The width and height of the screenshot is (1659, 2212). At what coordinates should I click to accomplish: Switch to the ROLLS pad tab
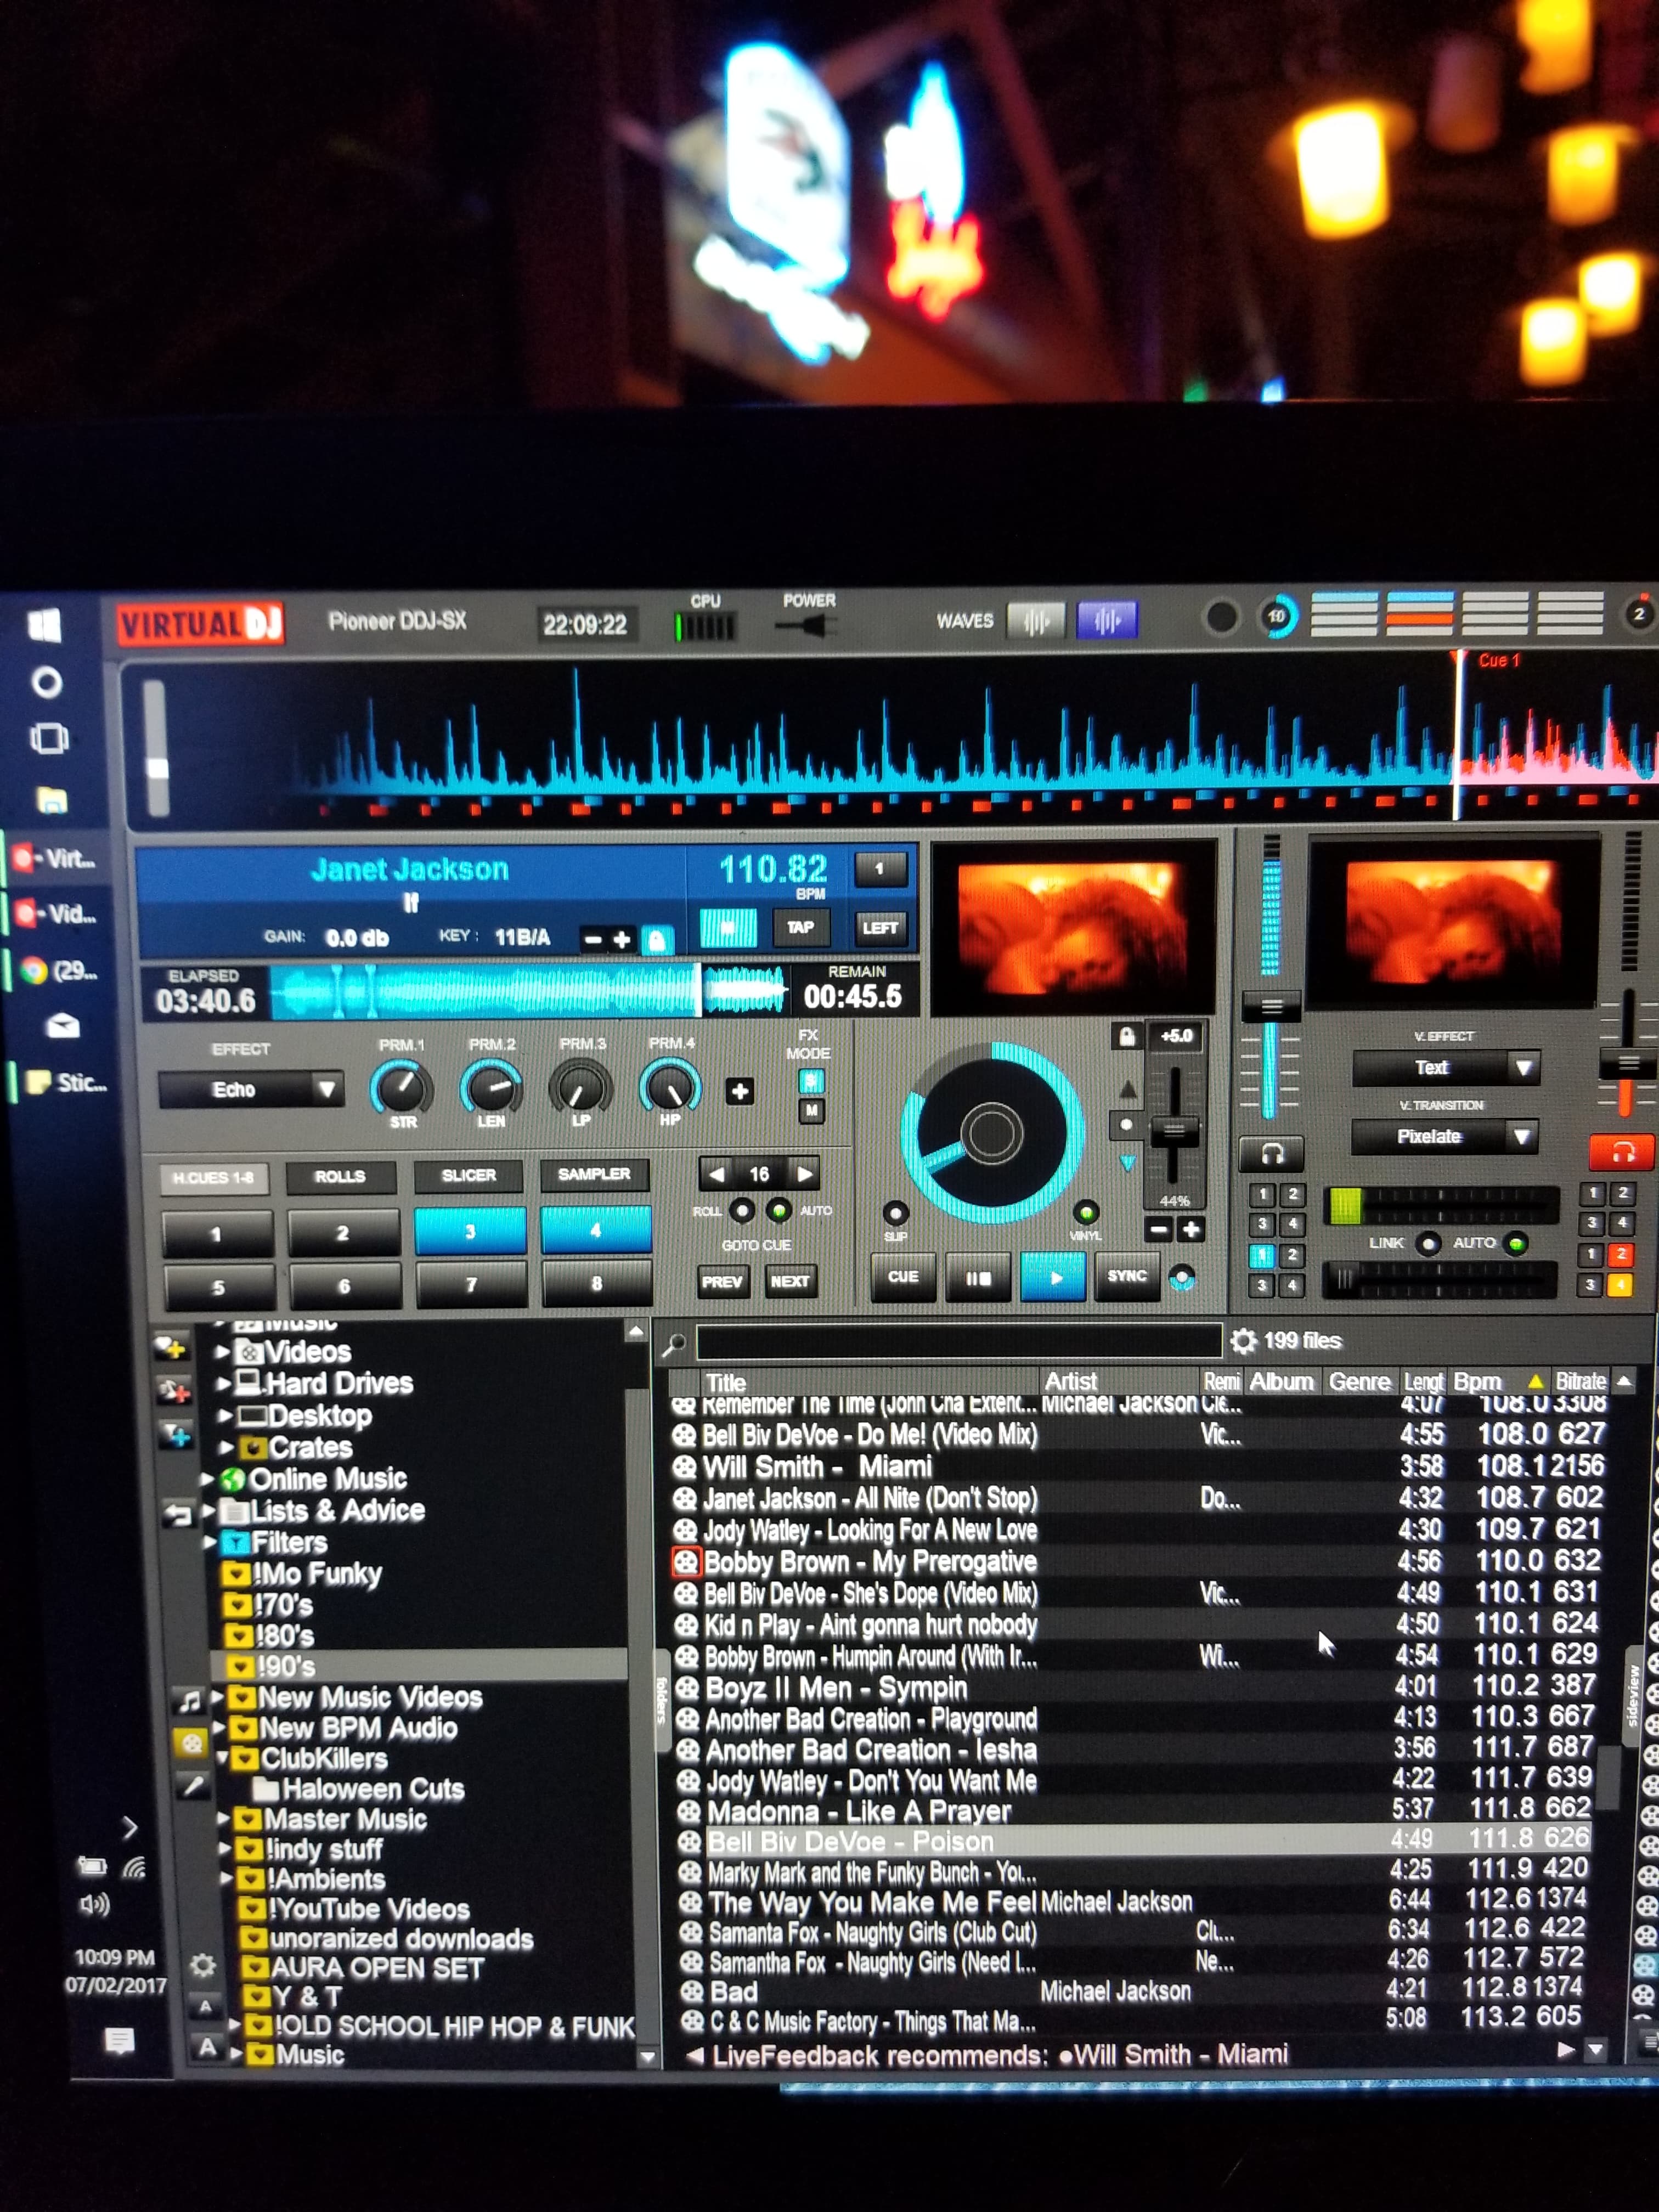click(x=340, y=1177)
